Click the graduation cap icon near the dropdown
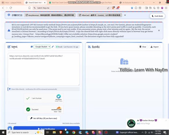 32,47
